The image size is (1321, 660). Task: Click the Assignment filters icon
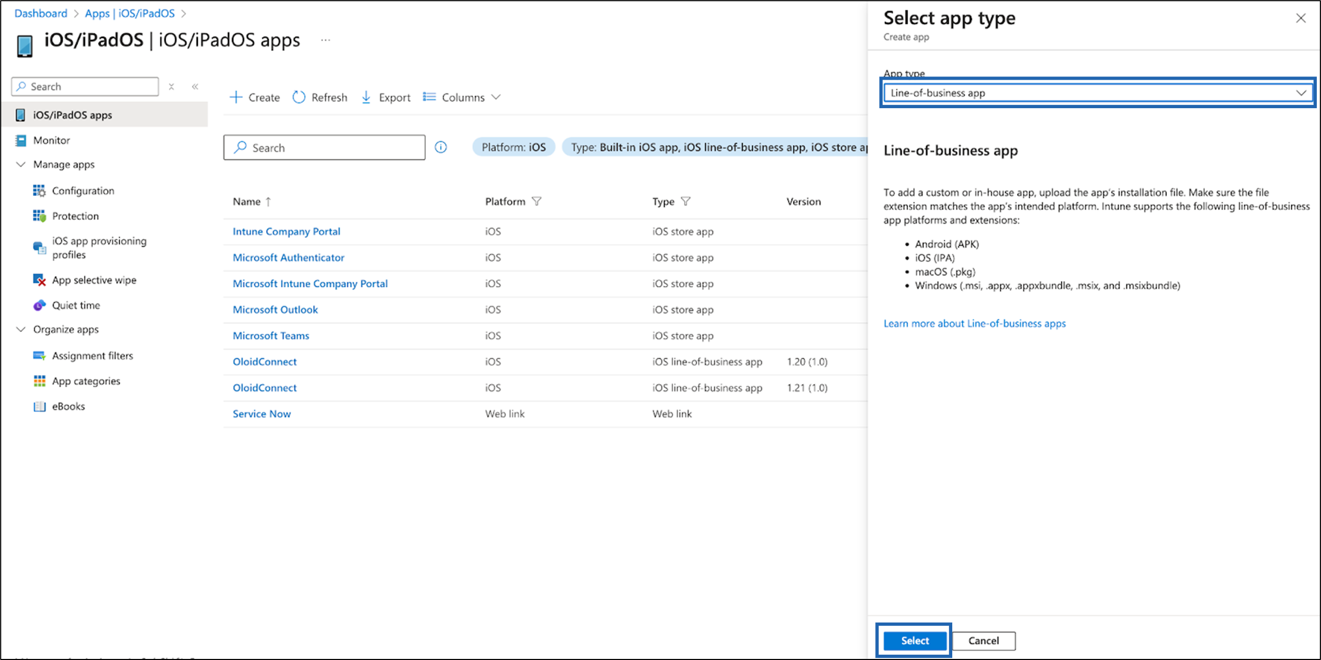[39, 356]
